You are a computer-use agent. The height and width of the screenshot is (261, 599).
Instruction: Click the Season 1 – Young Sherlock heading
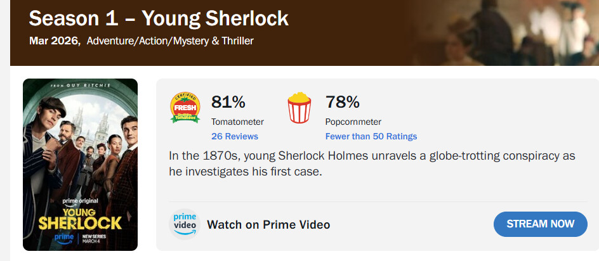point(159,18)
